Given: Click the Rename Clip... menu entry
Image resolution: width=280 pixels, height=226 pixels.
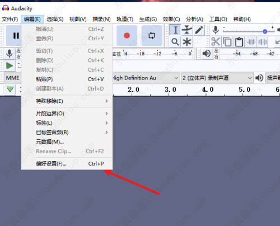Looking at the screenshot, I should (67, 151).
